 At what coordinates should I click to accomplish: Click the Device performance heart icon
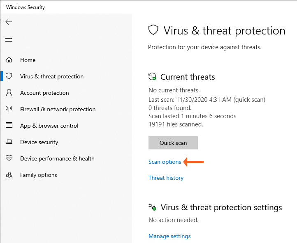click(9, 158)
